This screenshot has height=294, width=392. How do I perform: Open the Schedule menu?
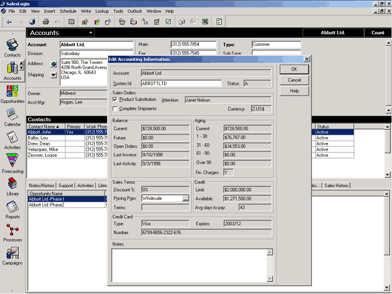68,11
